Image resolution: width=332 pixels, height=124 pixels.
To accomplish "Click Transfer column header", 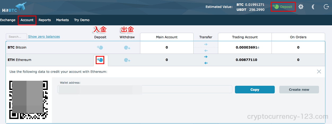I will coord(206,37).
